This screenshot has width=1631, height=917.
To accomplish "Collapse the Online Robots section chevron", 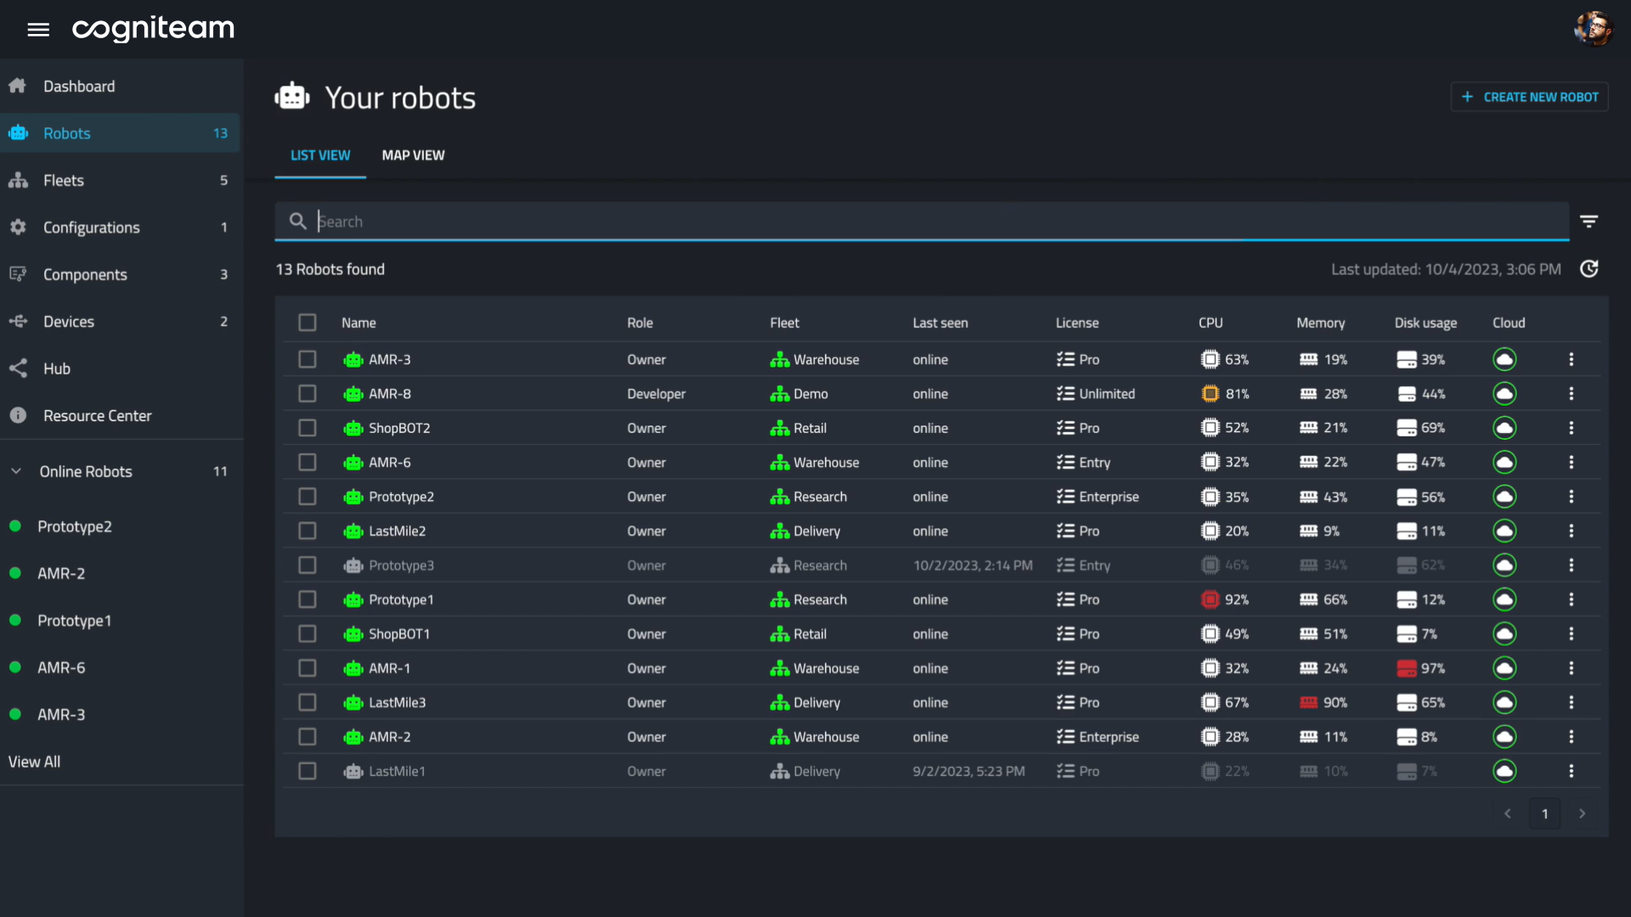I will pyautogui.click(x=16, y=471).
